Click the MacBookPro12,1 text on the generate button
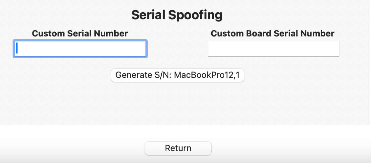The image size is (371, 163). click(x=207, y=75)
